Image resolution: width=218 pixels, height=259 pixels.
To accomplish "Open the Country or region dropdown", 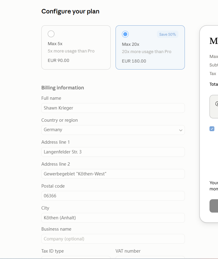I will click(113, 130).
